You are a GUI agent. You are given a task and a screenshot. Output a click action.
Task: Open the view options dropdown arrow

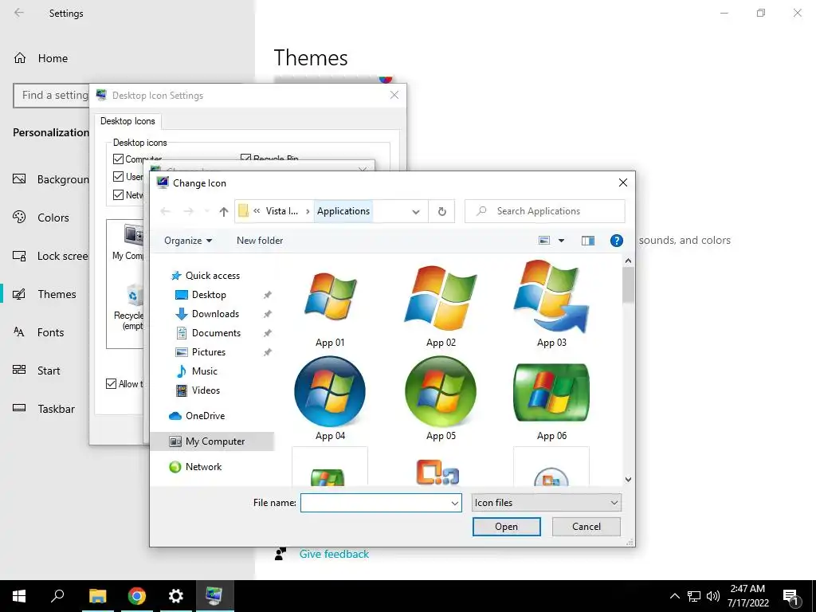[561, 241]
